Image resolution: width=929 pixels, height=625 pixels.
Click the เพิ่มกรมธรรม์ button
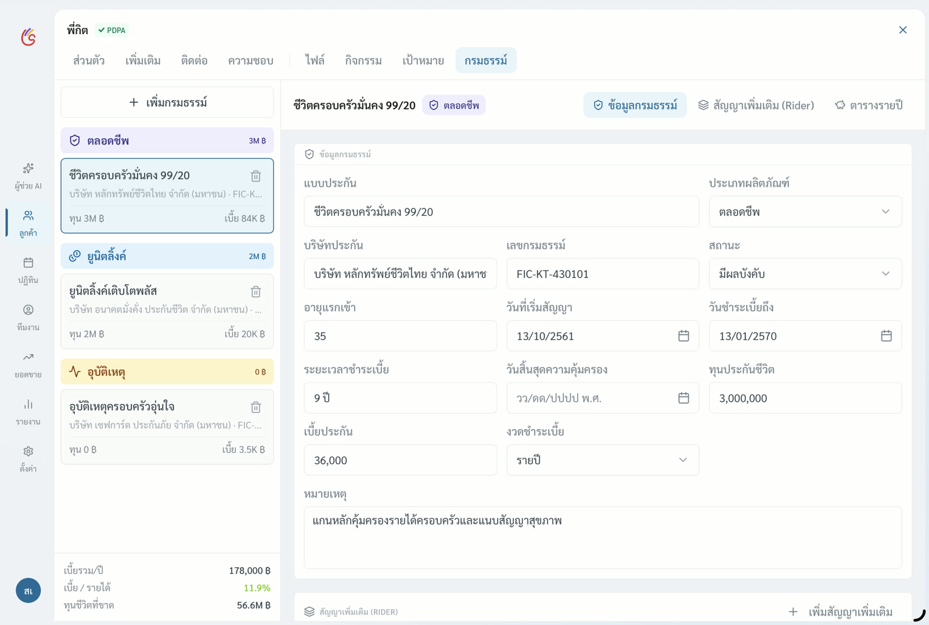pyautogui.click(x=167, y=102)
